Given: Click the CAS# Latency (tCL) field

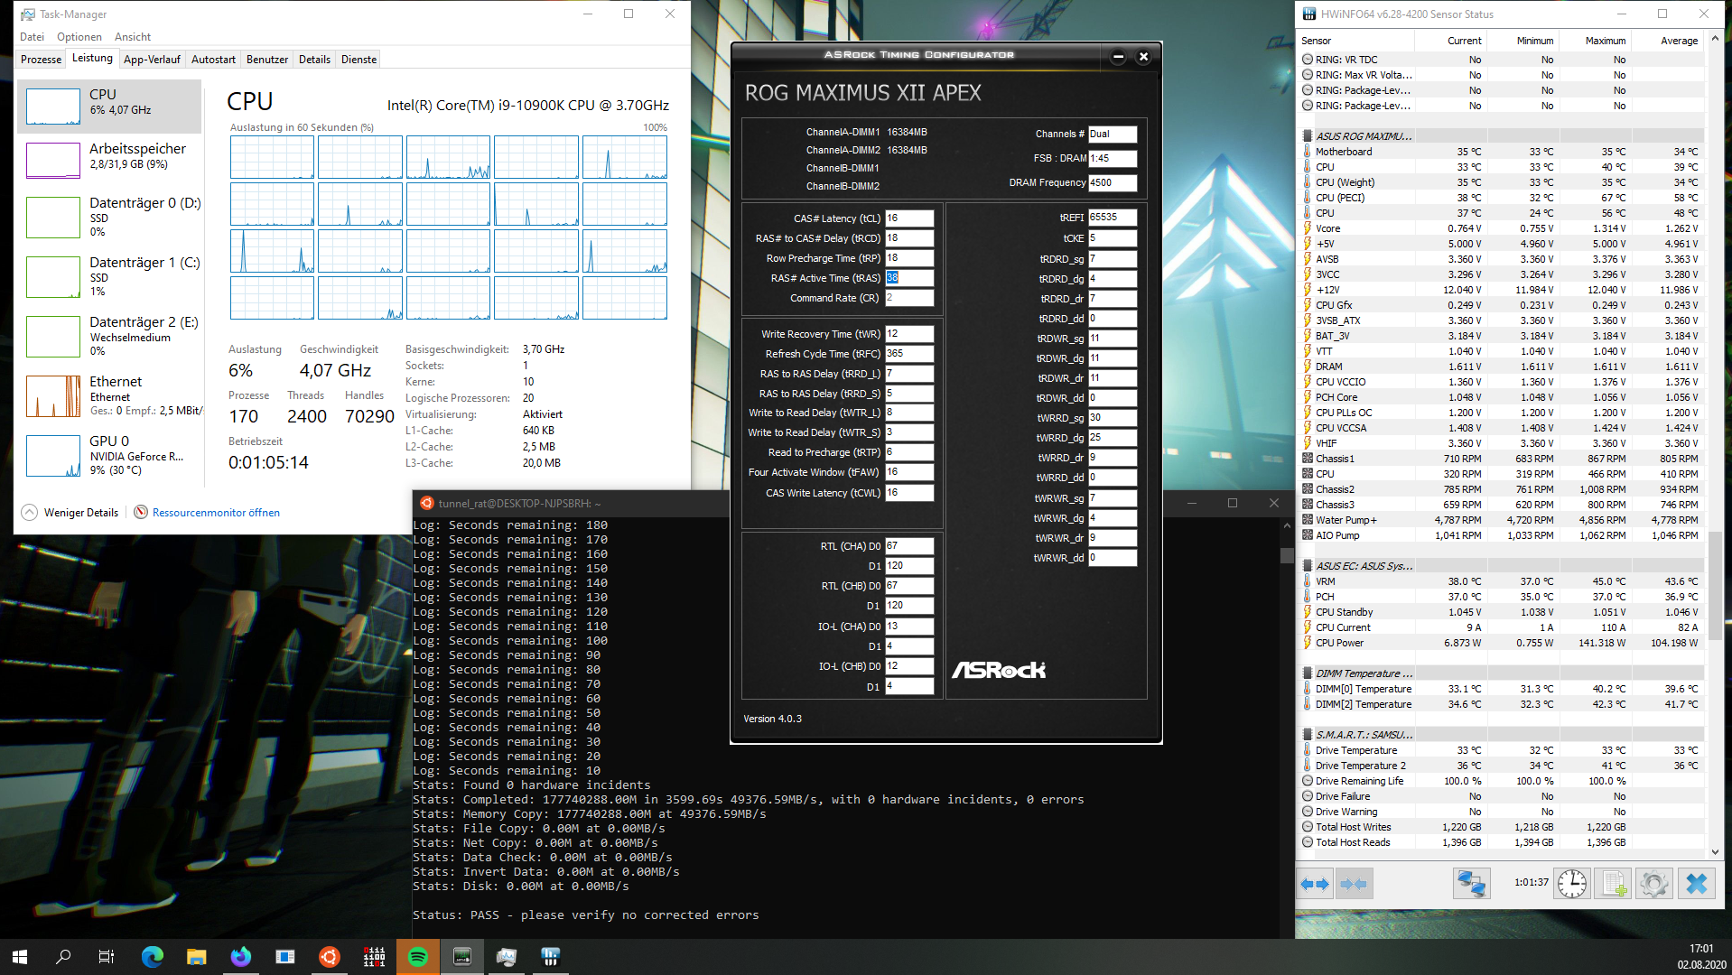Looking at the screenshot, I should click(x=909, y=218).
